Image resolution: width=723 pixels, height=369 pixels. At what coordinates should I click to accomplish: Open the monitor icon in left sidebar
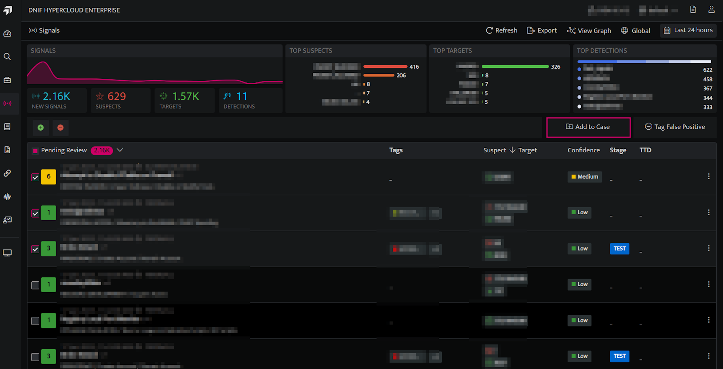[x=7, y=253]
